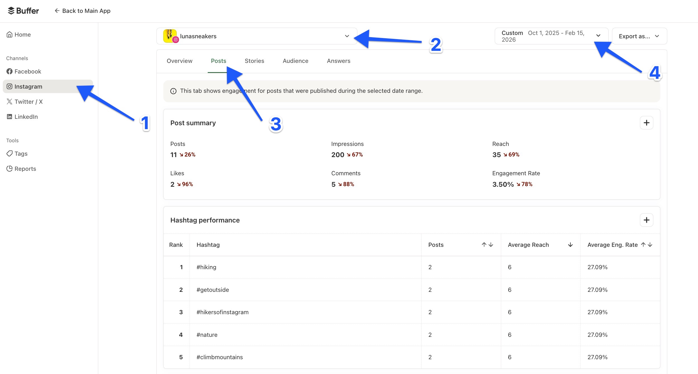Click the Post summary heading
This screenshot has width=698, height=374.
(193, 123)
